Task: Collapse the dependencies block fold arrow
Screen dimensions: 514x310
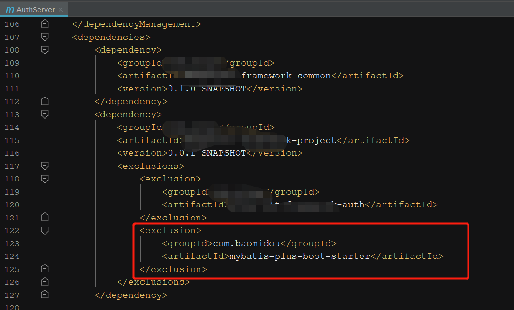Action: pyautogui.click(x=45, y=37)
